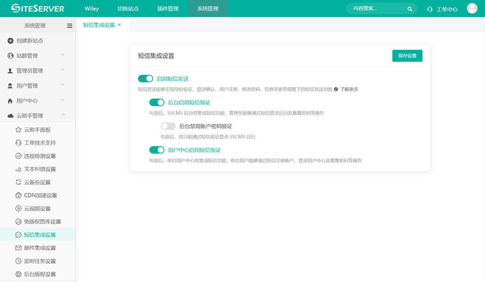485x282 pixels.
Task: Close the 短信集成设置 tab
Action: tap(119, 25)
